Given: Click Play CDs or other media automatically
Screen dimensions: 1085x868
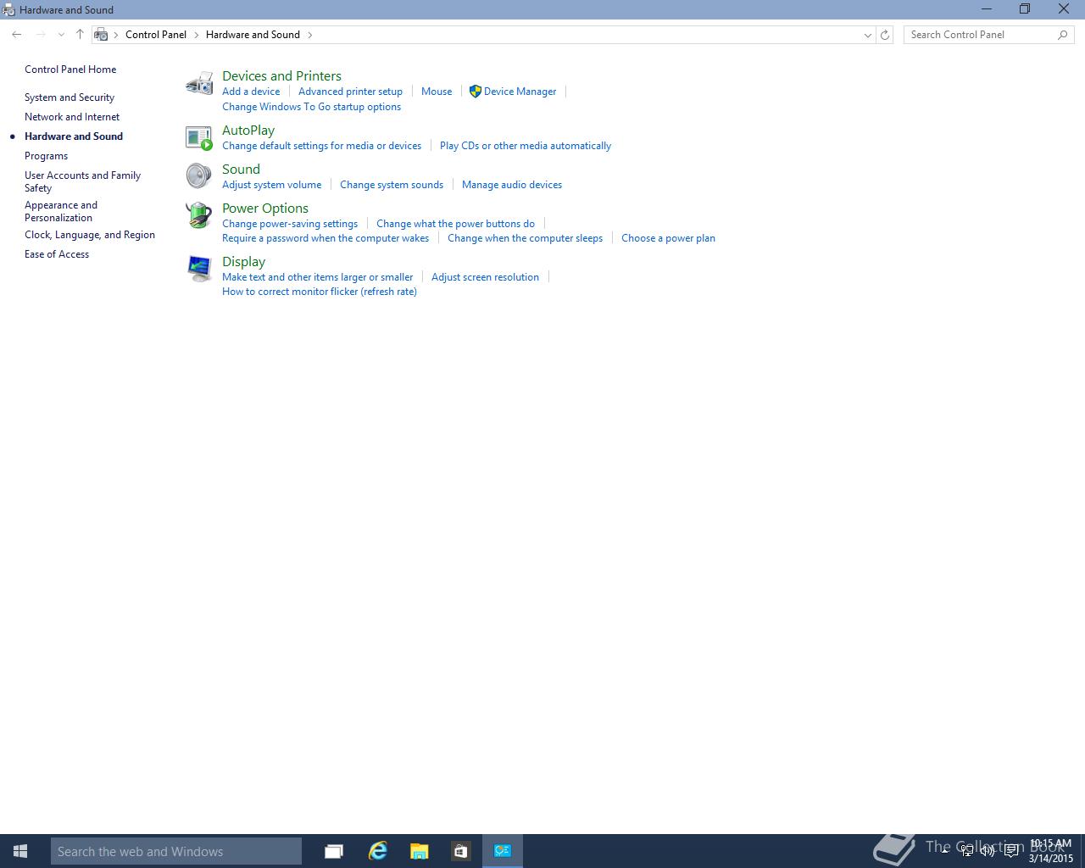Looking at the screenshot, I should point(526,146).
